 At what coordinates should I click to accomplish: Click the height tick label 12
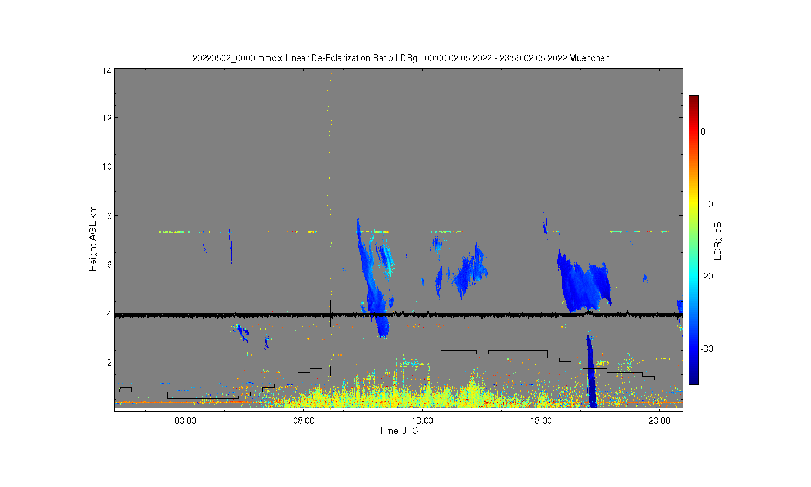(107, 118)
